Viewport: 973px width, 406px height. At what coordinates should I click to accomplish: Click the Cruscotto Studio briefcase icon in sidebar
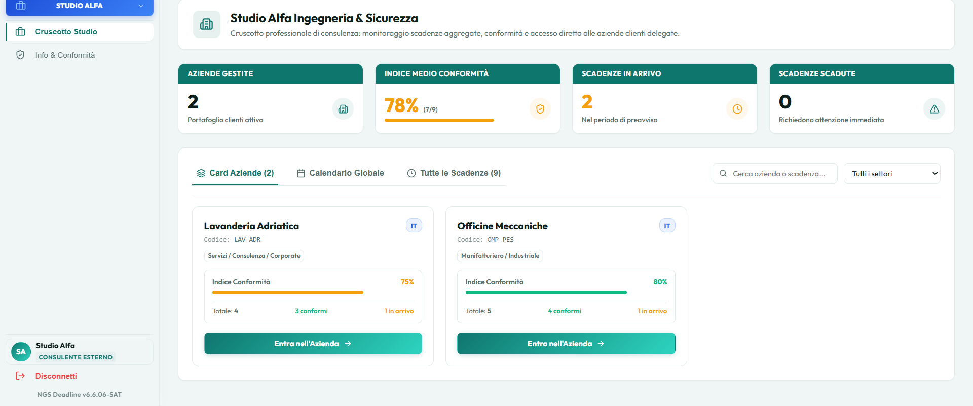(x=20, y=32)
